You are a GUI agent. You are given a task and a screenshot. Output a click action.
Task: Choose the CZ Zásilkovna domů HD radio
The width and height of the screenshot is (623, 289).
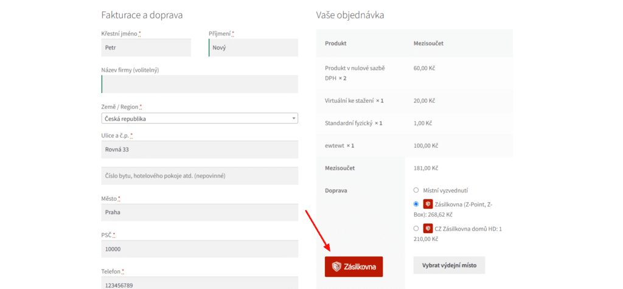tap(416, 229)
